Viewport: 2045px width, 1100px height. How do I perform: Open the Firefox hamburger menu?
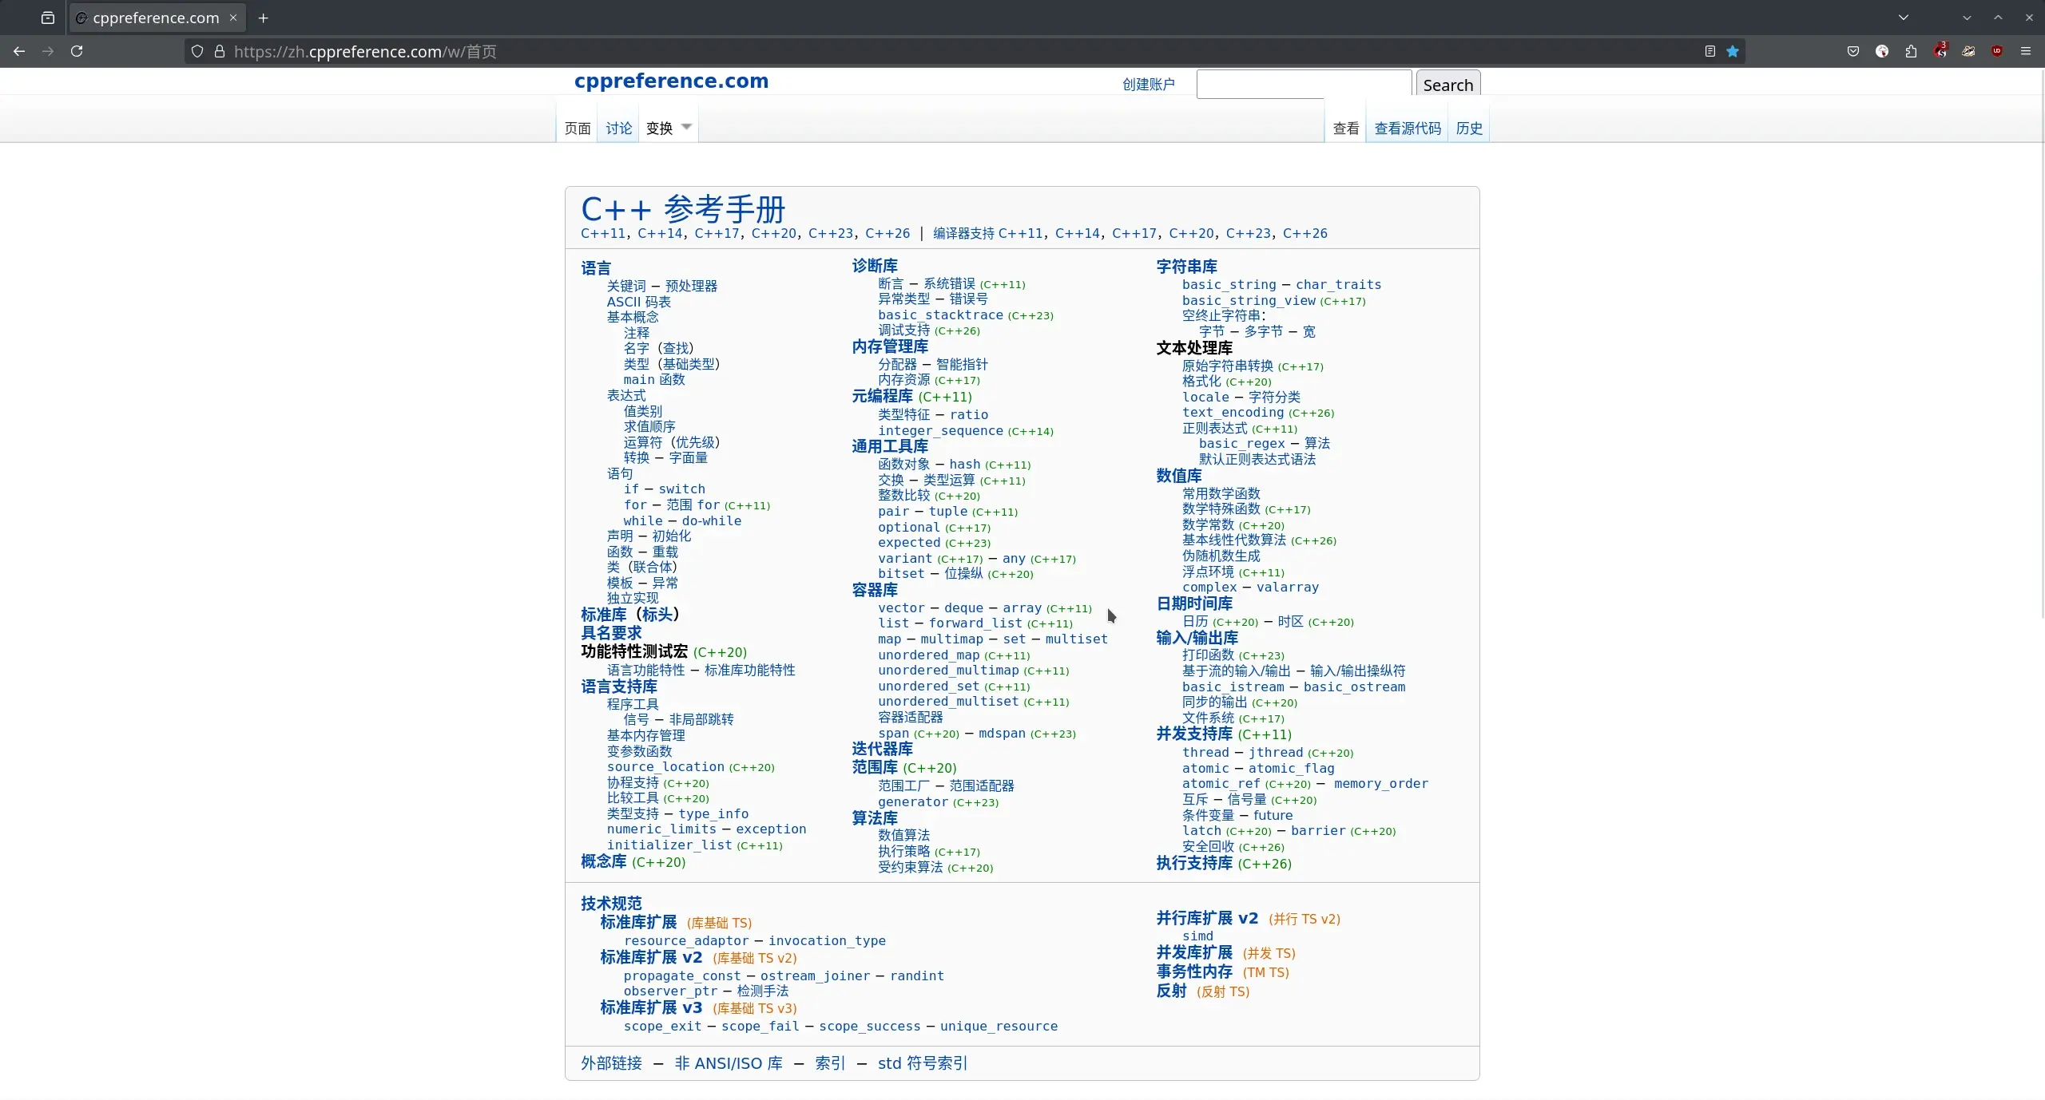click(x=2026, y=51)
